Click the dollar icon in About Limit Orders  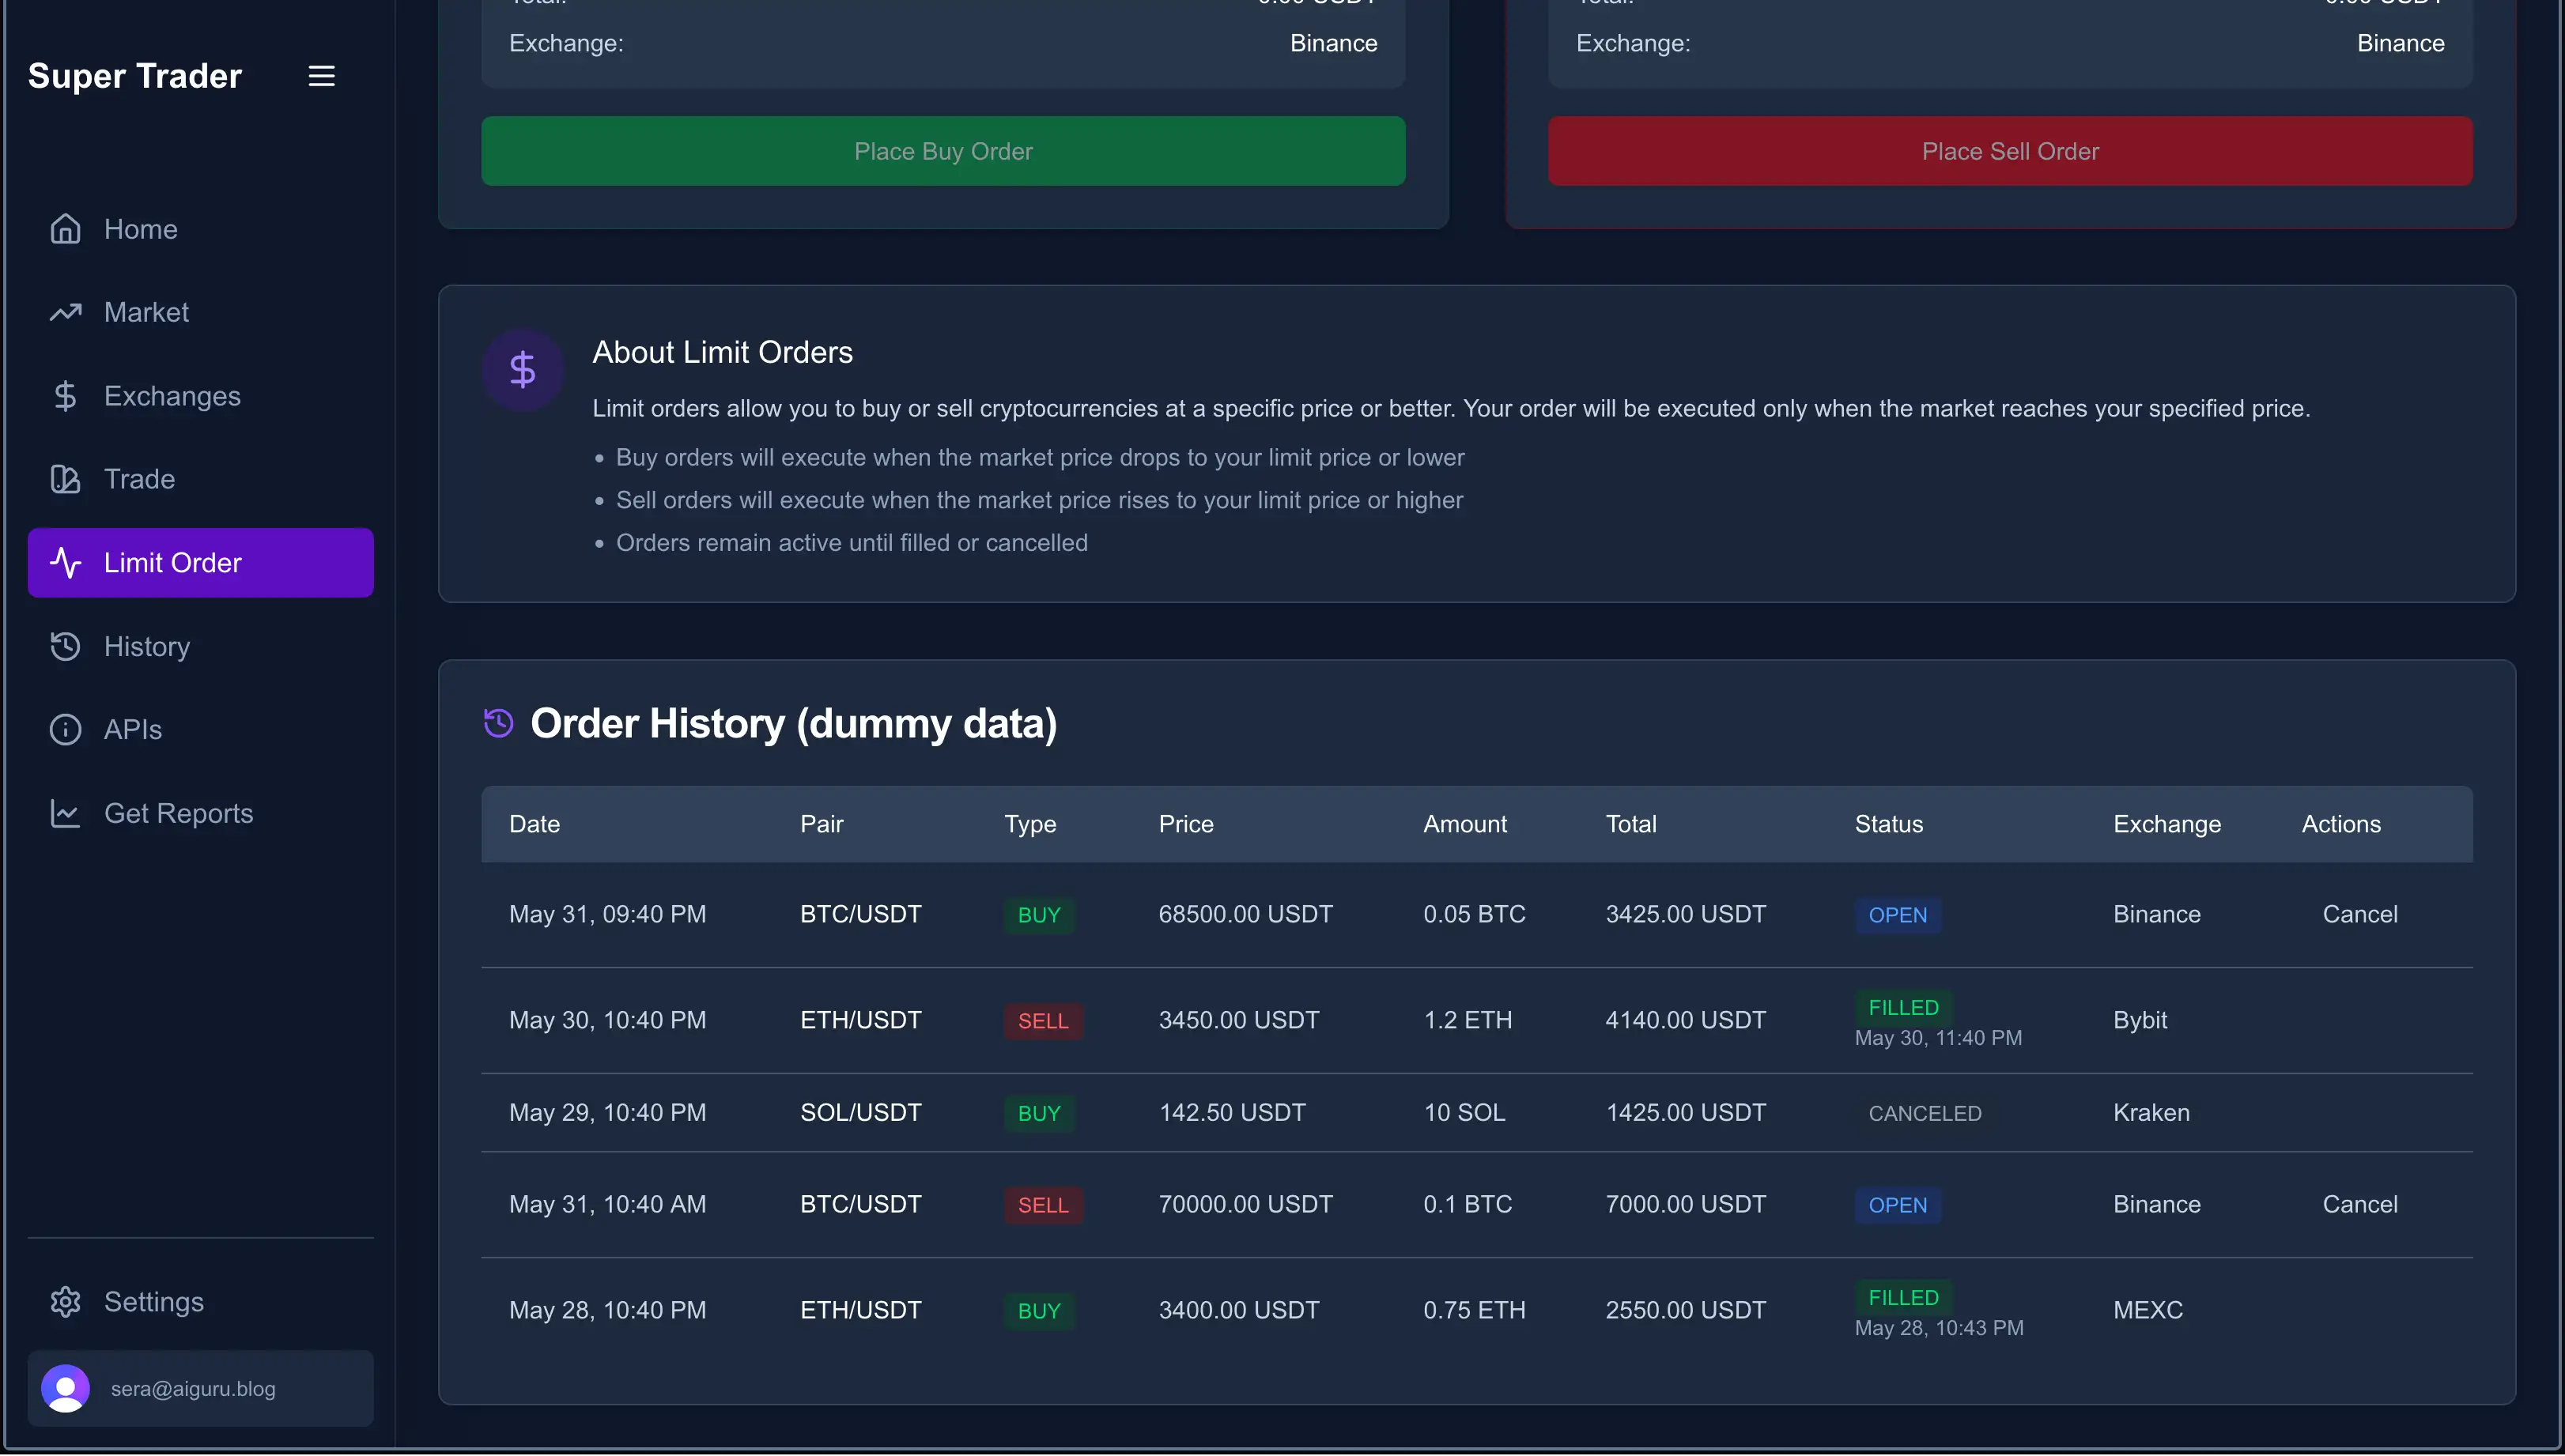(522, 369)
